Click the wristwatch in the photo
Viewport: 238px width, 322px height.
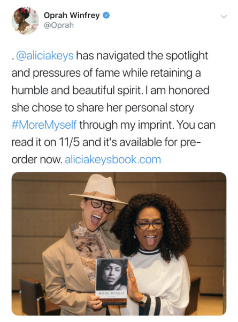[144, 299]
